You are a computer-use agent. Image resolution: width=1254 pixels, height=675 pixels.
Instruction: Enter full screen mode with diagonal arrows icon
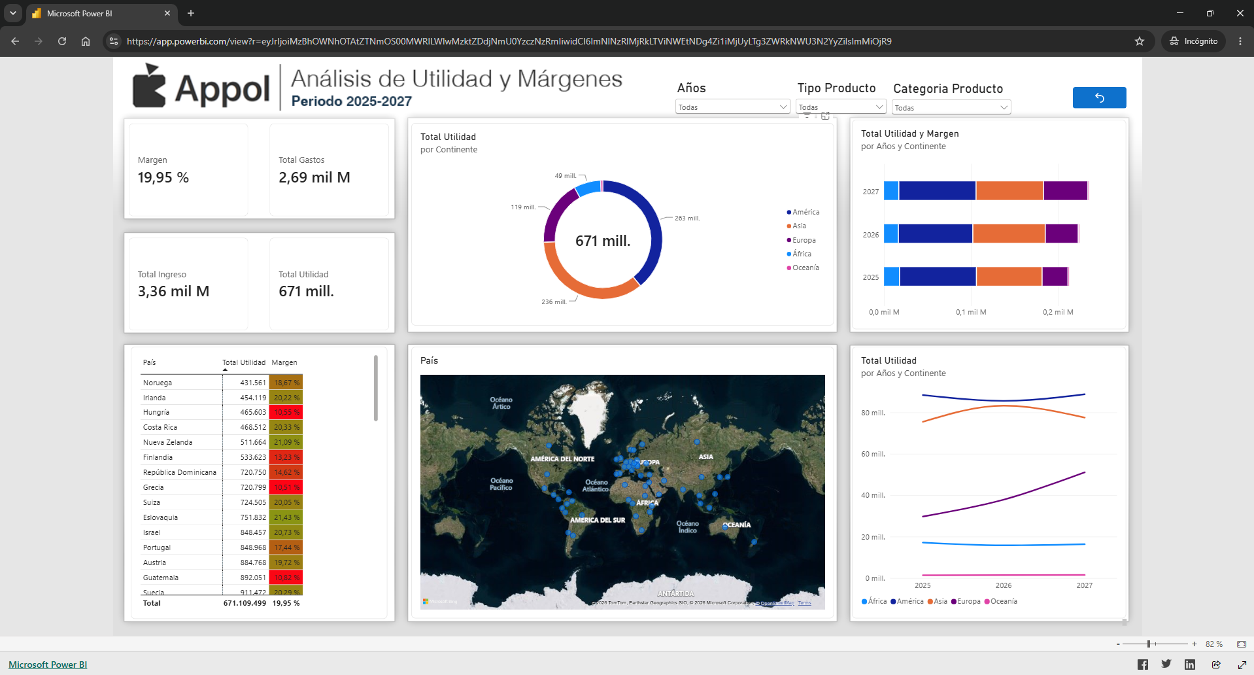(x=1242, y=665)
